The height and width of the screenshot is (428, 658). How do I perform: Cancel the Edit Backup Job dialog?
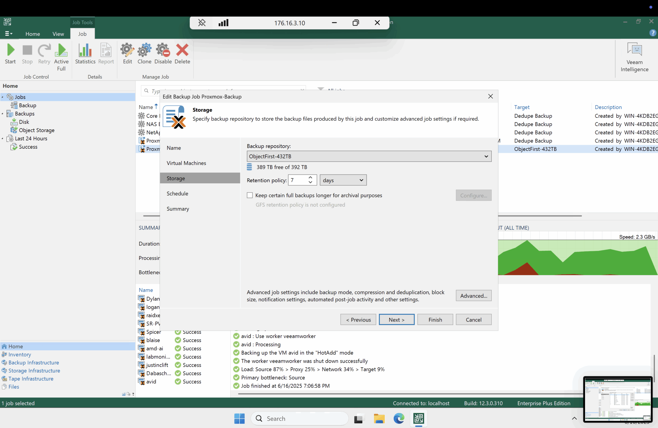pos(474,320)
